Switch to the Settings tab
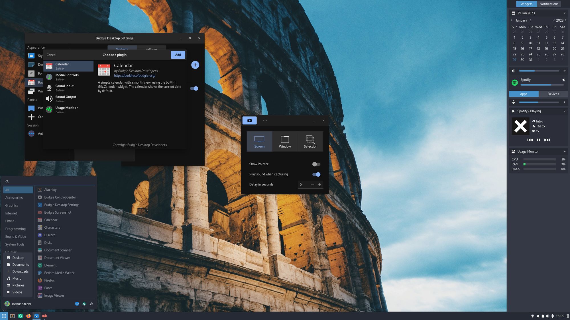The height and width of the screenshot is (320, 570). click(152, 49)
